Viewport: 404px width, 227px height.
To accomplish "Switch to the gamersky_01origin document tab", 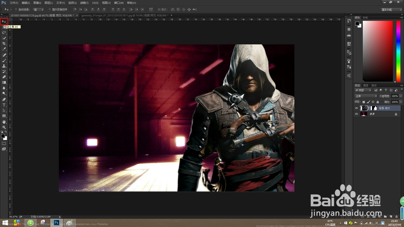I will click(x=125, y=15).
